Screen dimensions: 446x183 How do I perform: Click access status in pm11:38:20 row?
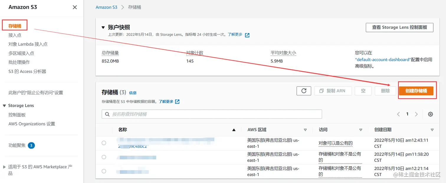[340, 157]
